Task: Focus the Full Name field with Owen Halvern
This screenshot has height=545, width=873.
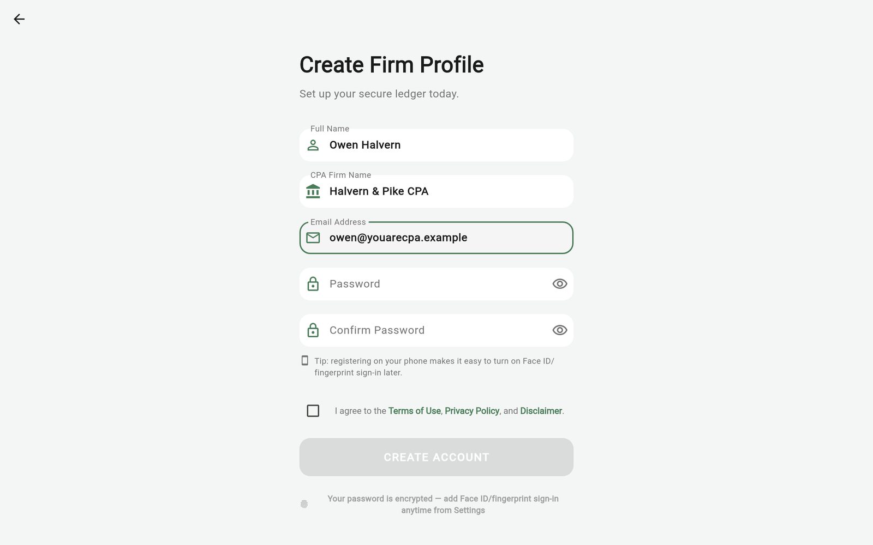Action: pos(436,145)
